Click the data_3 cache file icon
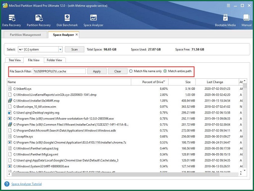This screenshot has height=191, width=254. tap(10, 160)
